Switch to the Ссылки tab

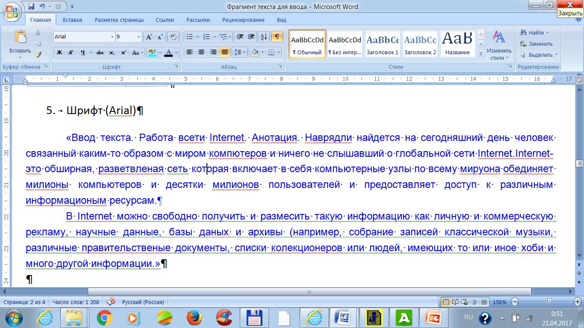[165, 20]
